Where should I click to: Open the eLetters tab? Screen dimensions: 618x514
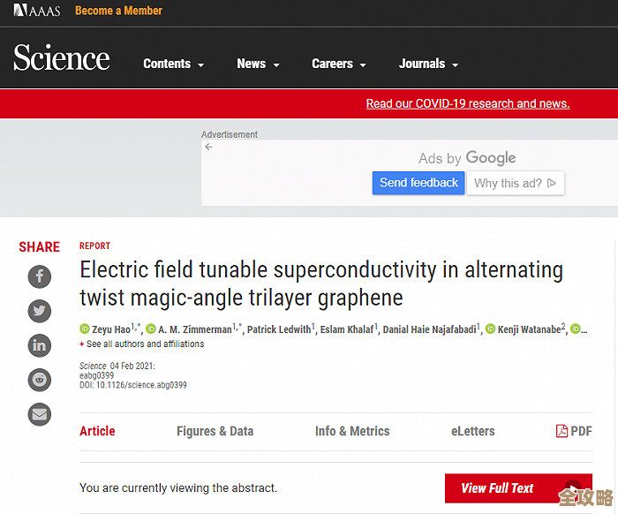coord(472,431)
